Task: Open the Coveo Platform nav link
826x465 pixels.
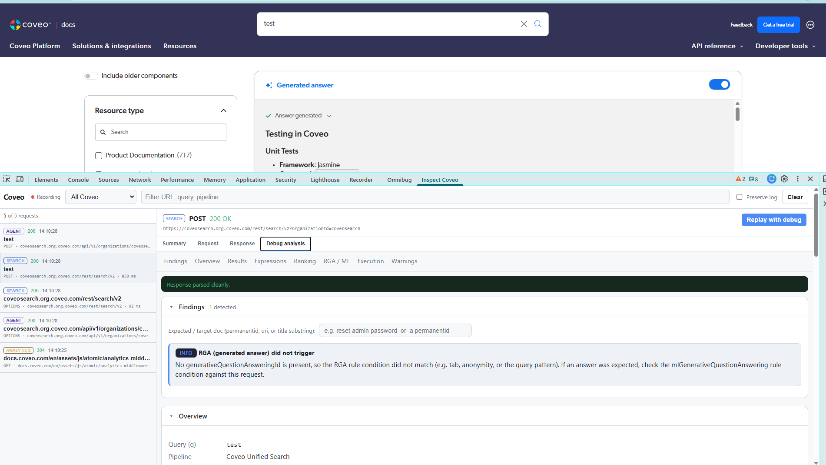Action: [35, 46]
